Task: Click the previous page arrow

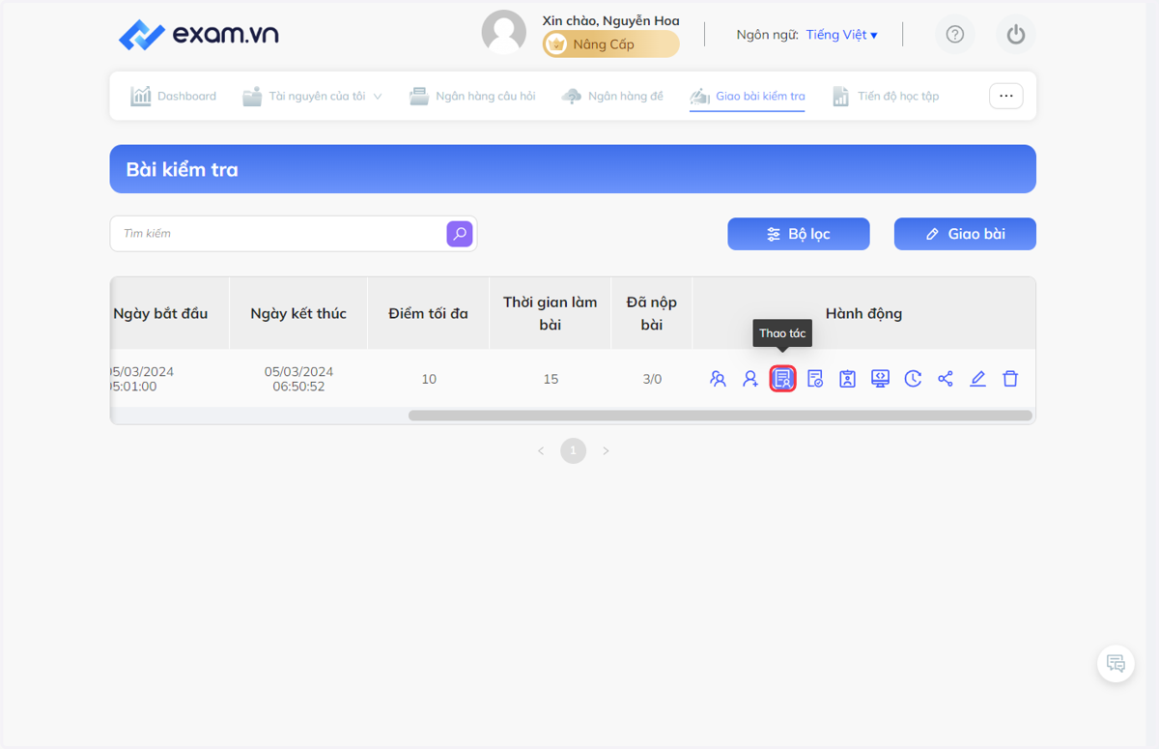Action: point(541,450)
